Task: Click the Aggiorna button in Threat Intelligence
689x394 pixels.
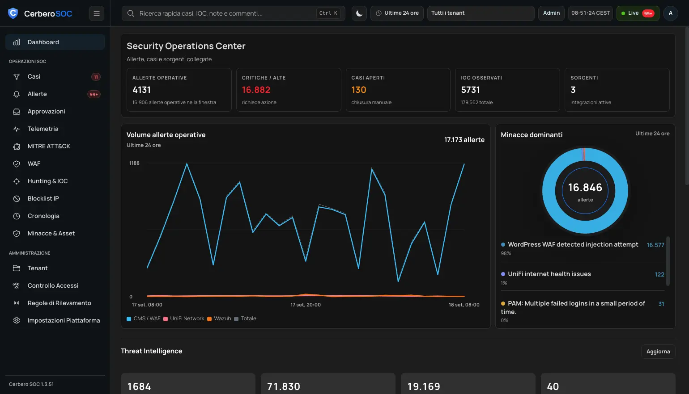Action: 658,352
